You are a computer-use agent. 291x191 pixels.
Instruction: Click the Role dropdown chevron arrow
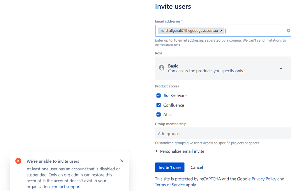281,68
